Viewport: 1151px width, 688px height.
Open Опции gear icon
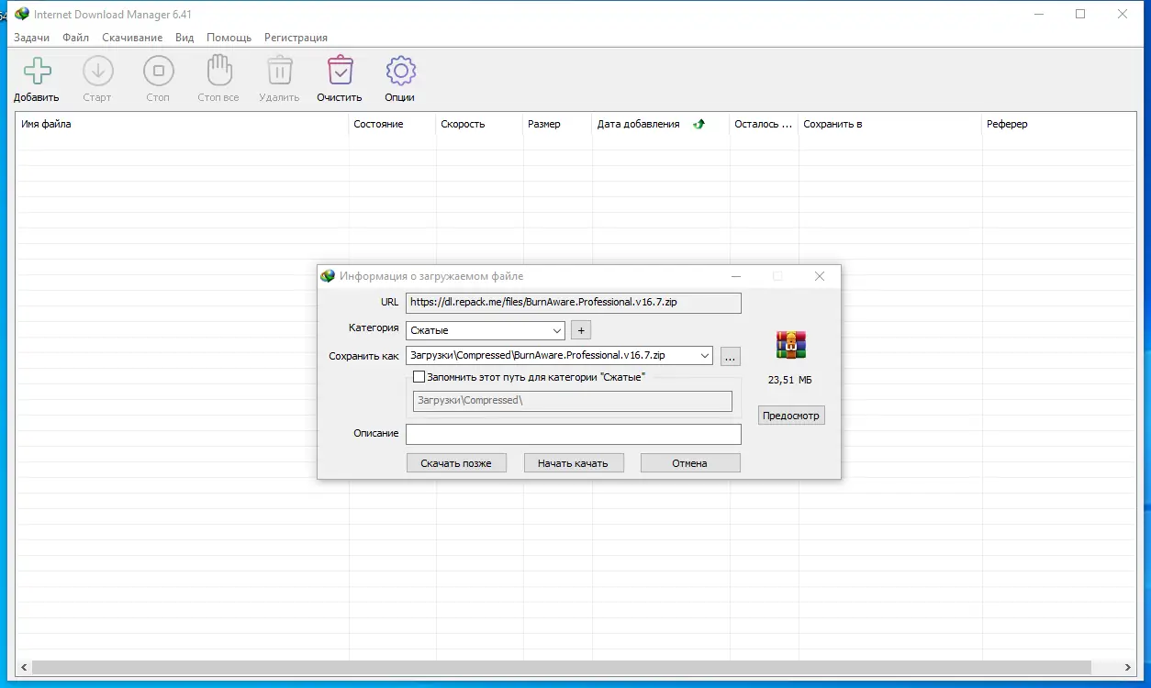point(400,71)
